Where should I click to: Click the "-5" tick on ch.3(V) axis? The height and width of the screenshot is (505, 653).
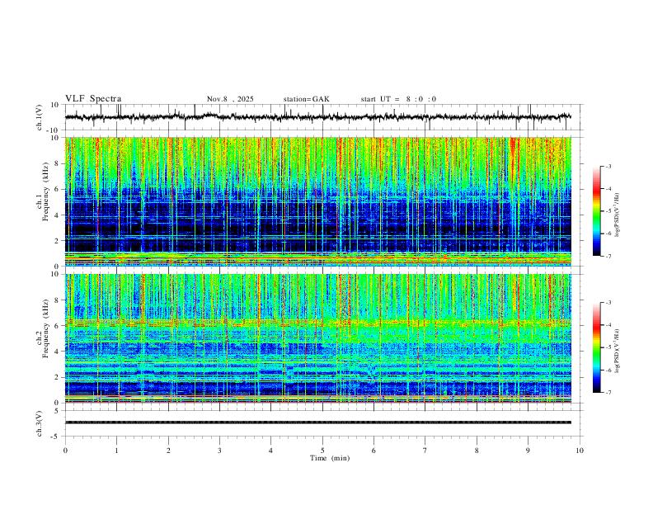point(55,437)
